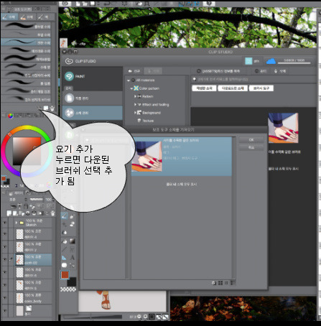Pick a shade in the color square
The image size is (321, 326).
coord(27,151)
